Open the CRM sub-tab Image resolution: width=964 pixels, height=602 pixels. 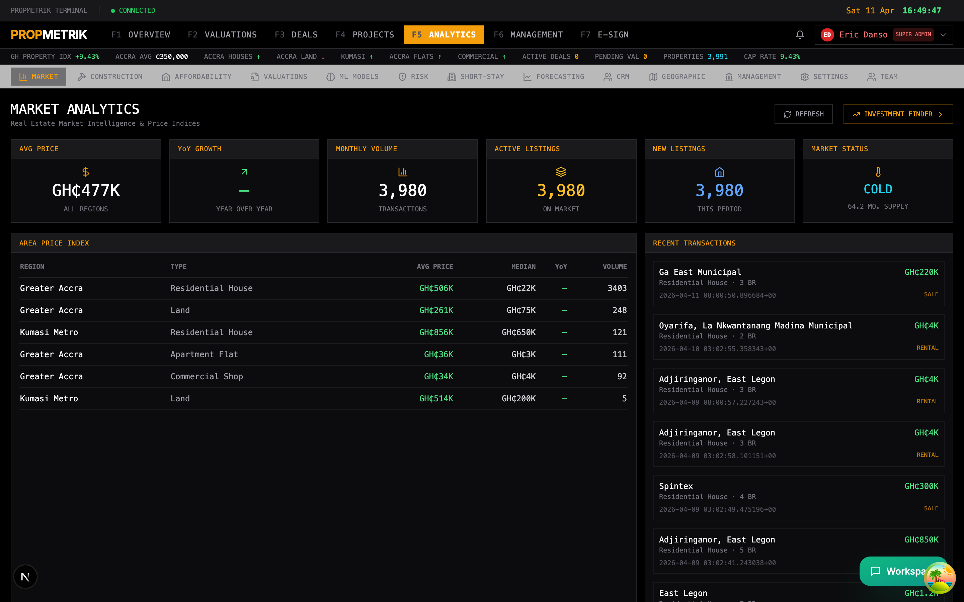pyautogui.click(x=617, y=77)
